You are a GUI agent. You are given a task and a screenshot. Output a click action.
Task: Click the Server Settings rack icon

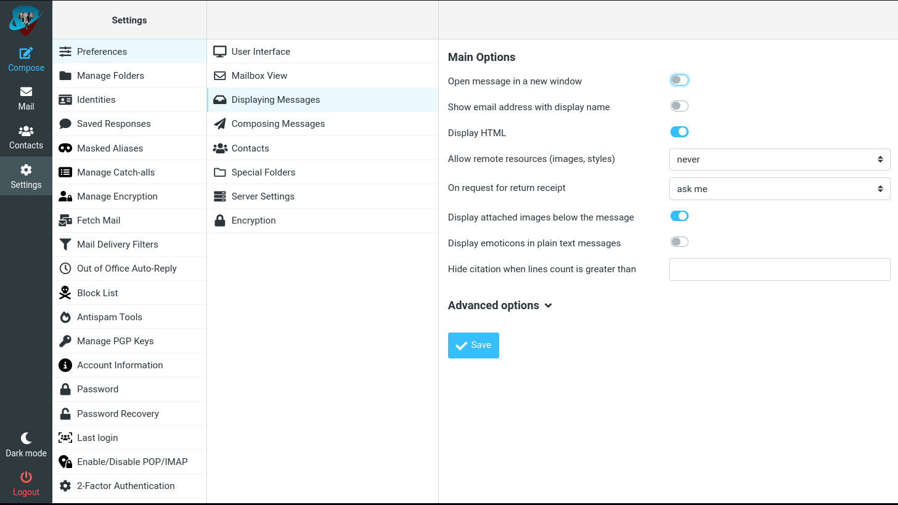[220, 196]
